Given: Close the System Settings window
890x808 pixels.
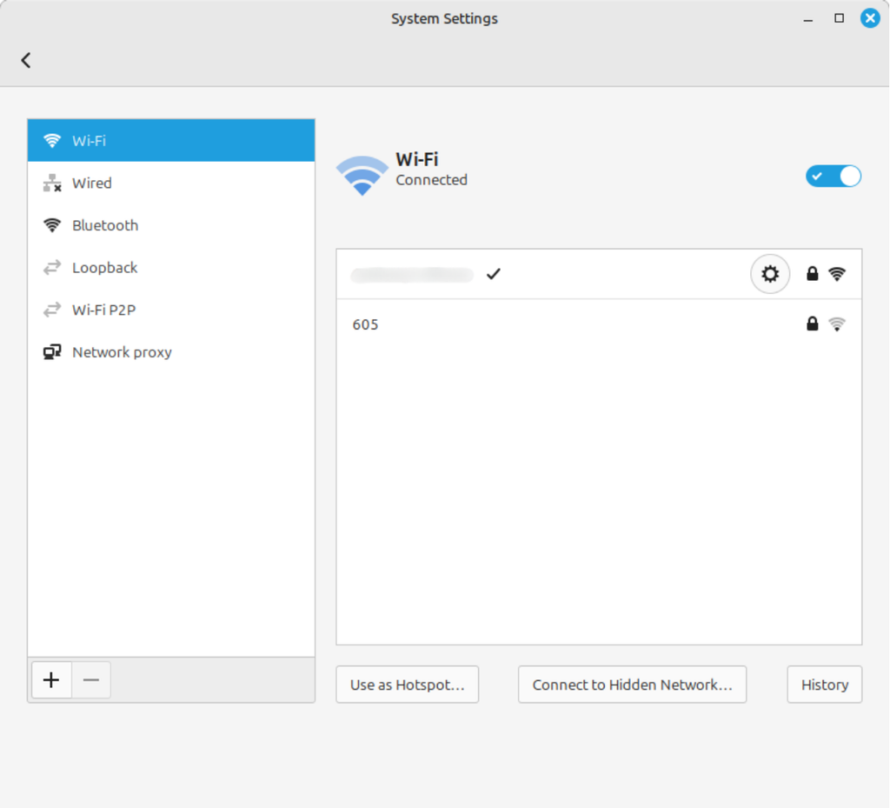Looking at the screenshot, I should pyautogui.click(x=869, y=18).
